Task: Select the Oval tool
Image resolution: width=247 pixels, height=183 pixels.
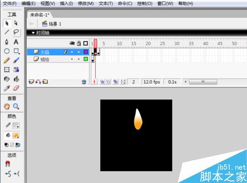Action: pos(7,51)
